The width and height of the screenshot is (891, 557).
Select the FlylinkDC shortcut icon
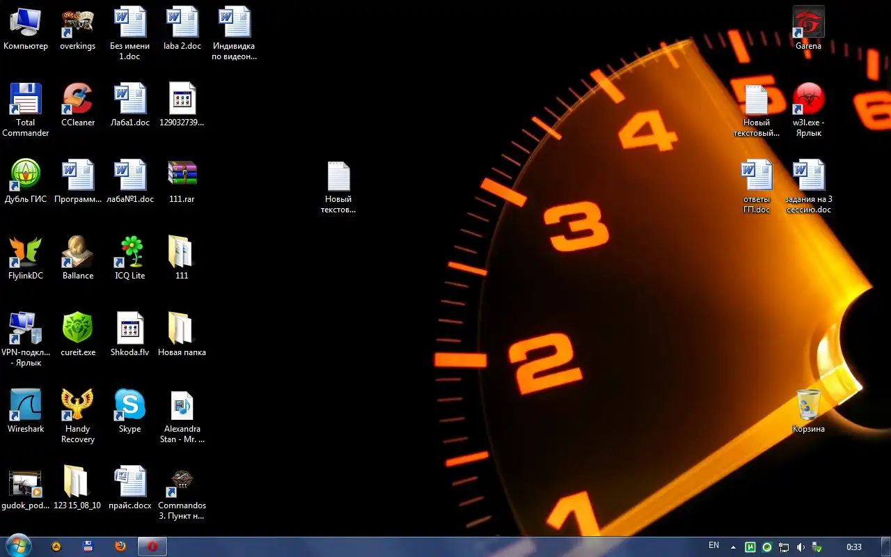coord(26,252)
